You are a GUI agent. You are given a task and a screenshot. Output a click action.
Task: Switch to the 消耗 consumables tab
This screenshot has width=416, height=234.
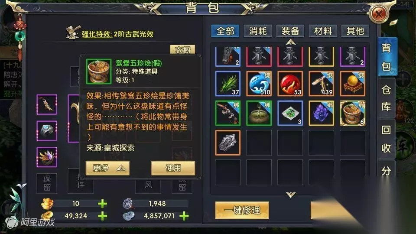(x=257, y=31)
